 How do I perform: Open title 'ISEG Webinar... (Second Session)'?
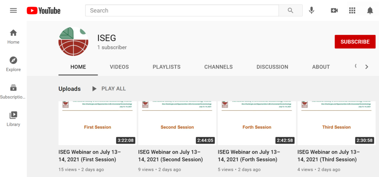(170, 156)
